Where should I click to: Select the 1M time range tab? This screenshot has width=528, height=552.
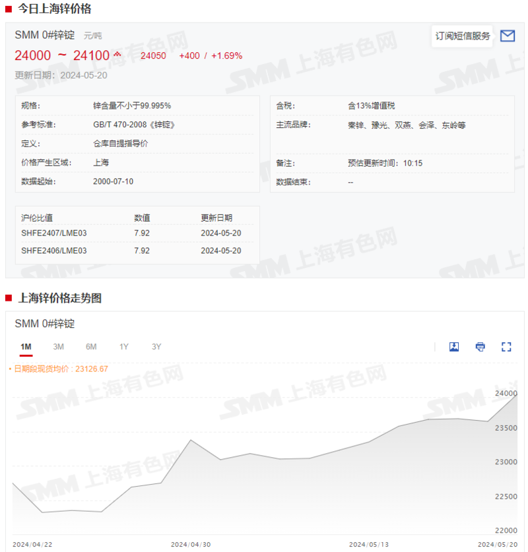pyautogui.click(x=26, y=347)
